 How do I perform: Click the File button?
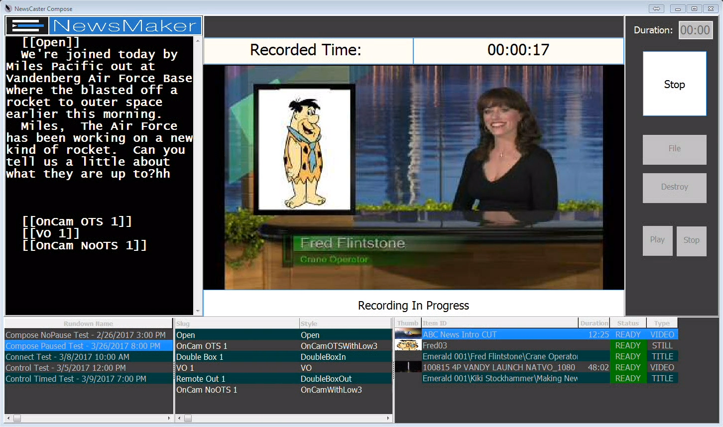click(674, 149)
